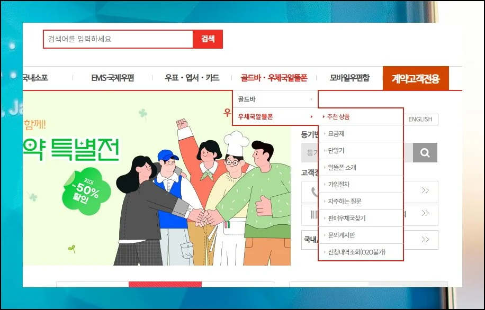The height and width of the screenshot is (310, 485).
Task: Click the double chevron beside phone row
Action: (x=425, y=190)
